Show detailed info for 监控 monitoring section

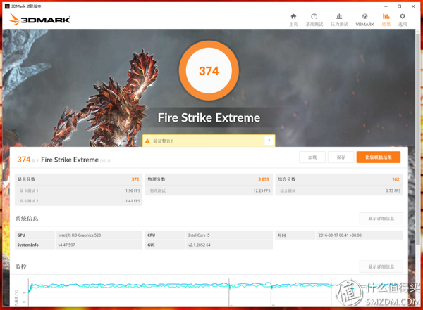[x=381, y=267]
